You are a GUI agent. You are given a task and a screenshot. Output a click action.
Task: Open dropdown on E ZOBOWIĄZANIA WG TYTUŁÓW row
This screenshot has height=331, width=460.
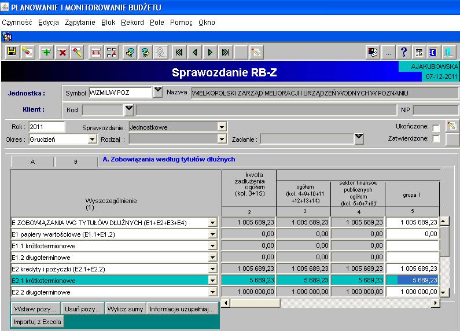tap(213, 223)
